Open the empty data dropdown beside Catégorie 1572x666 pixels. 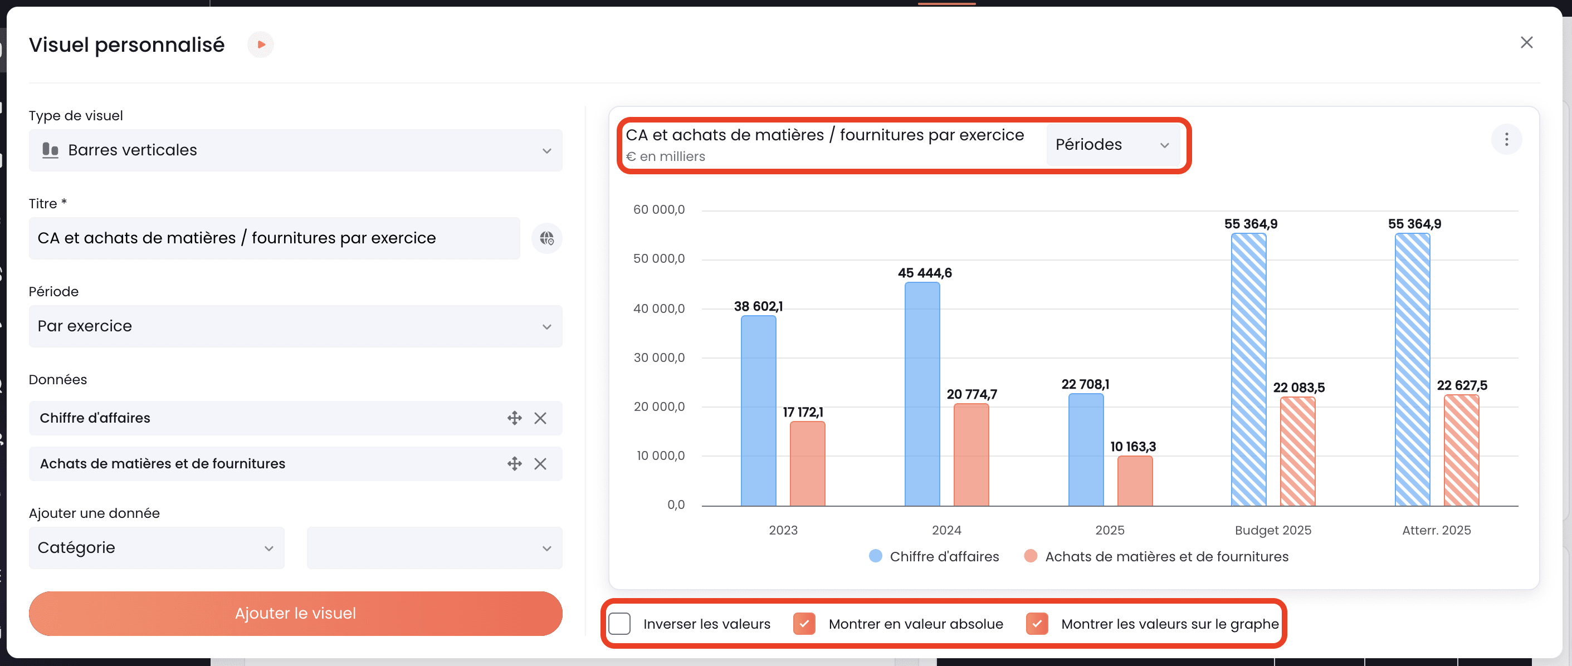434,548
